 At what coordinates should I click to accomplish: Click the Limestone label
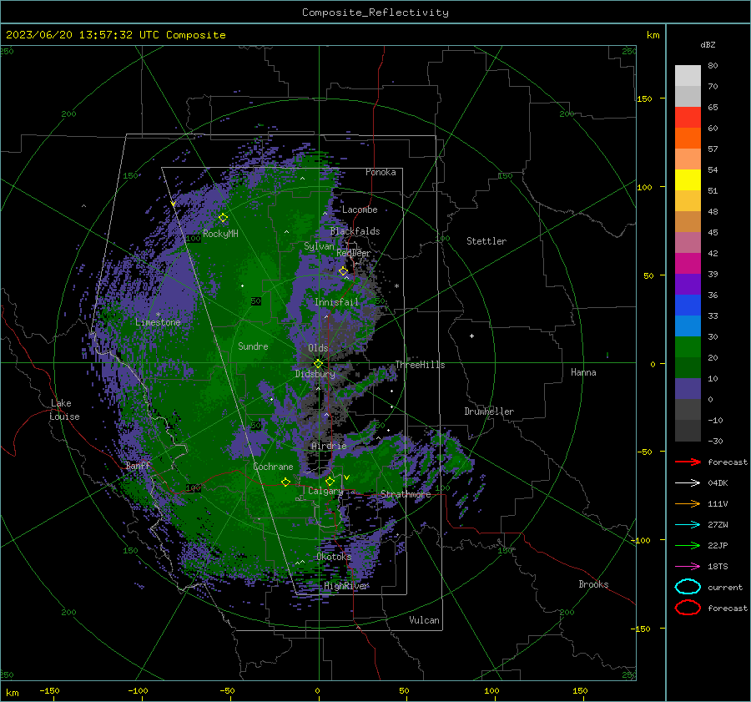point(158,322)
